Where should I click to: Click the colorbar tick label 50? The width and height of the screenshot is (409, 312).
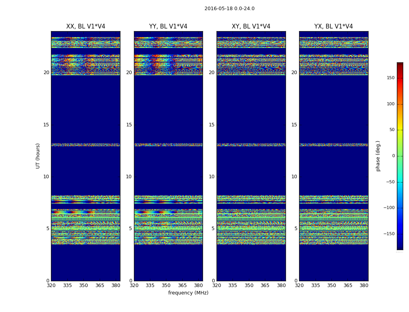tap(391, 130)
